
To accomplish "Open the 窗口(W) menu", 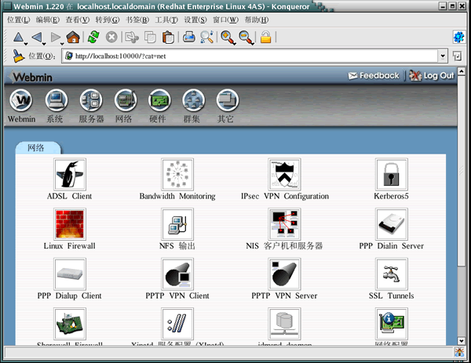I will (x=225, y=20).
